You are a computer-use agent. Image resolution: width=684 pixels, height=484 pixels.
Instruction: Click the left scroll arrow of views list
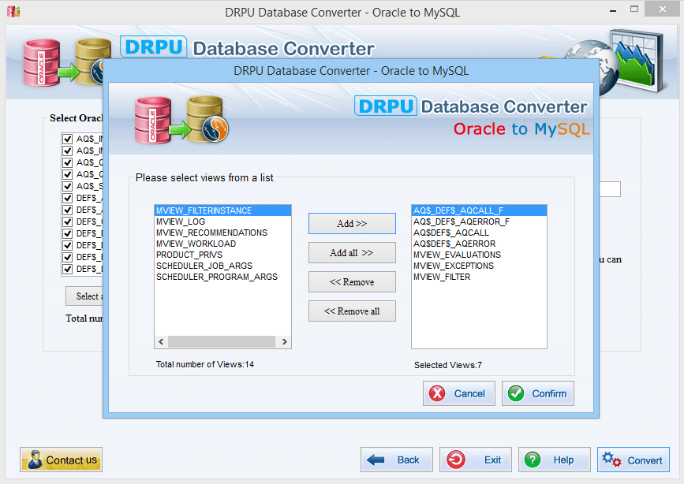161,341
